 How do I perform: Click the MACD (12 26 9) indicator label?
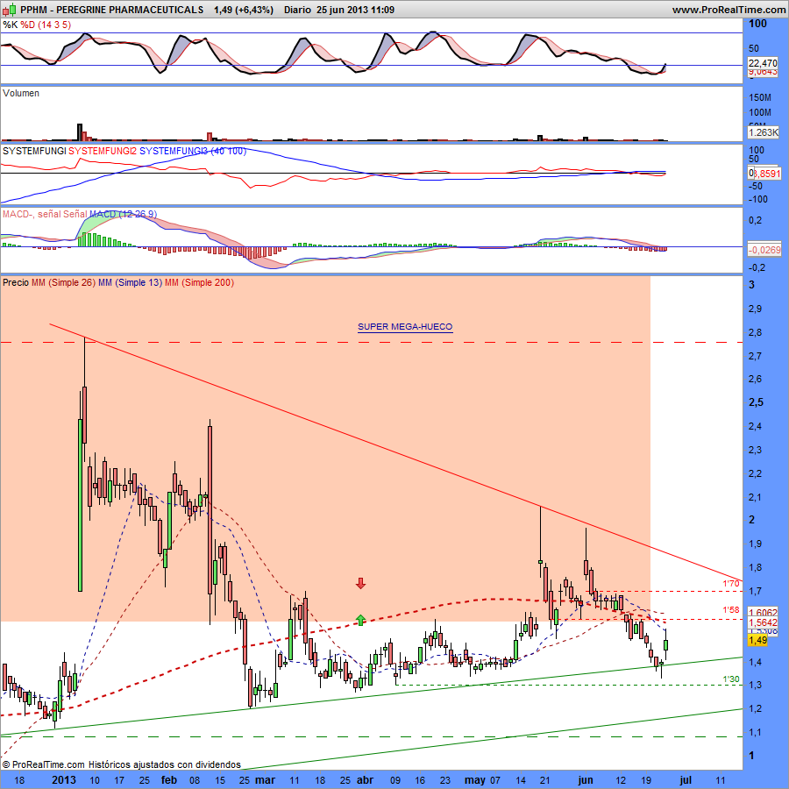click(123, 214)
